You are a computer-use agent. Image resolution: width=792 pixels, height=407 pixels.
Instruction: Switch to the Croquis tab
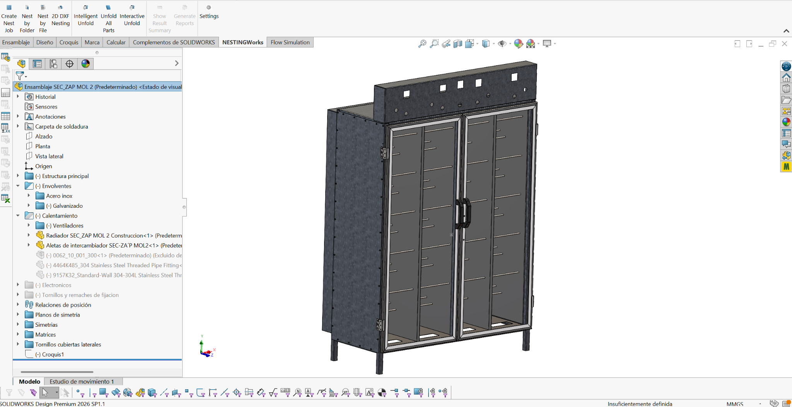(69, 42)
